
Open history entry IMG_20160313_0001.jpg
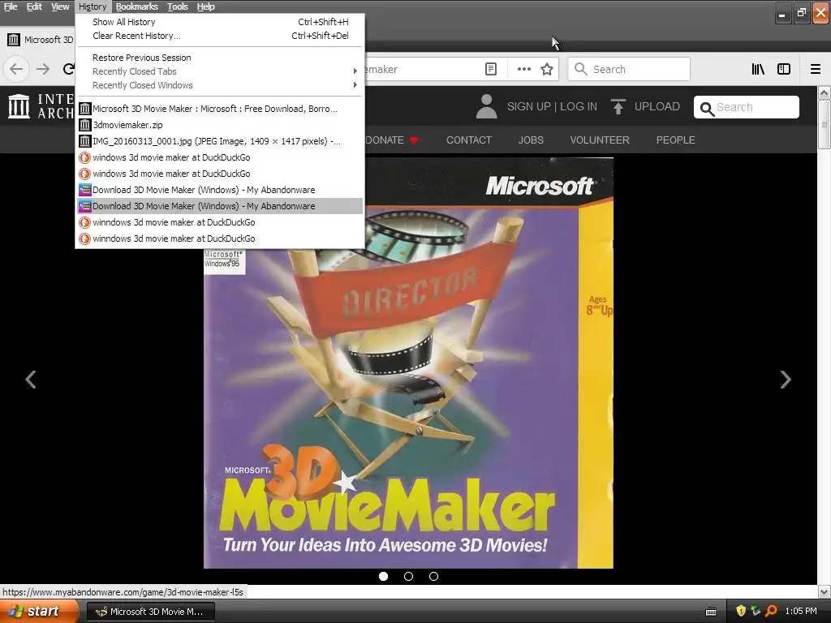pos(219,141)
